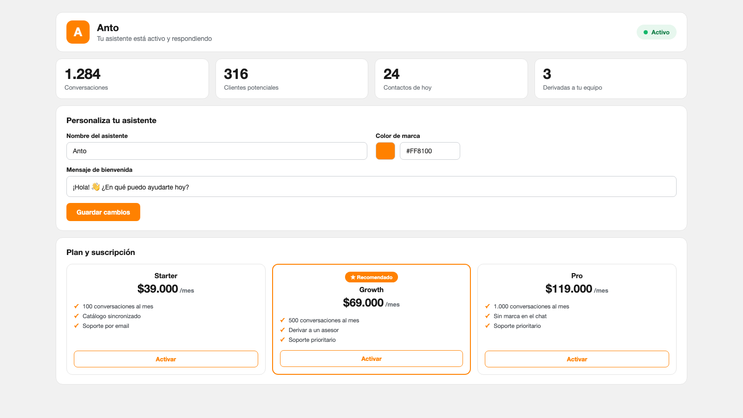This screenshot has width=743, height=418.
Task: Open the 316 Clientes potenciales card
Action: tap(292, 79)
